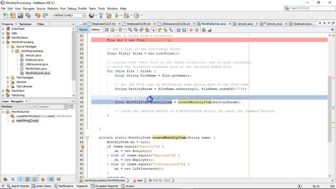
Task: Click the Stop Macro Recording icon
Action: (197, 30)
